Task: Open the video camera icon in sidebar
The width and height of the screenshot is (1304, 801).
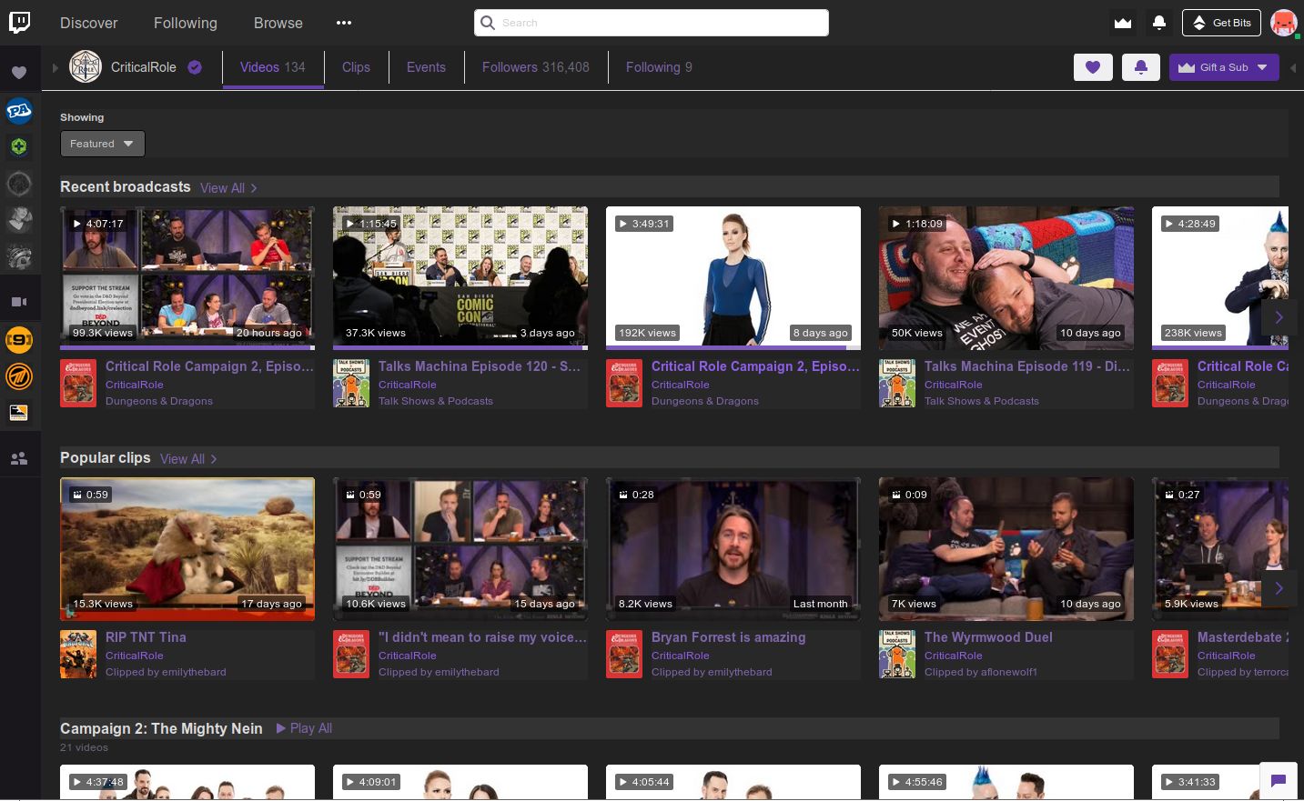Action: pos(19,302)
